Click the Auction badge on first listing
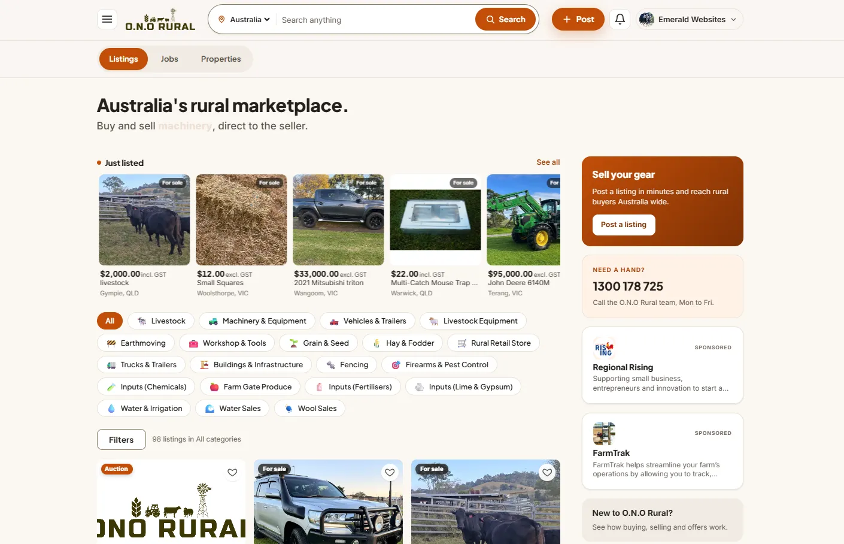Screen dimensions: 844x544 coord(117,469)
